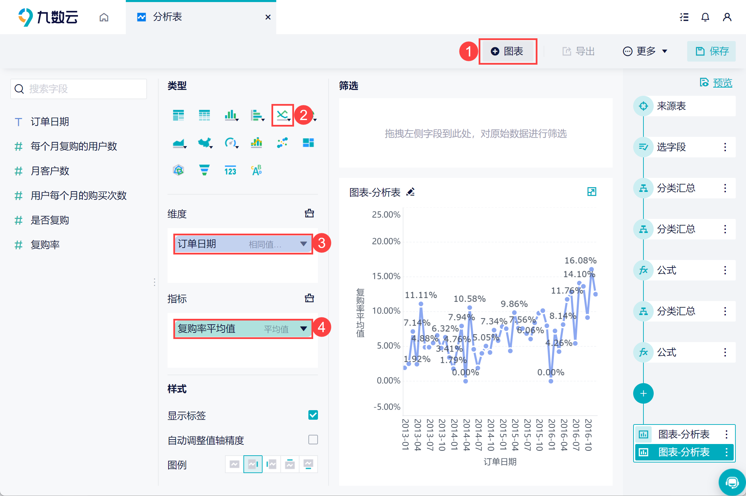This screenshot has height=496, width=746.
Task: Click the edit chart title pencil icon
Action: (x=411, y=192)
